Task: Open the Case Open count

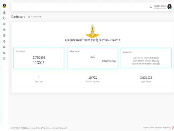Action: (x=39, y=79)
